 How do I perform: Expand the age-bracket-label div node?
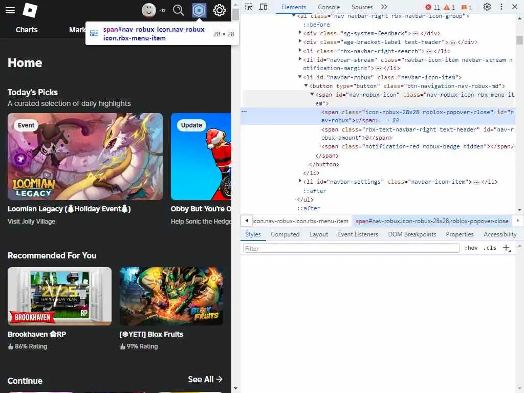point(300,41)
